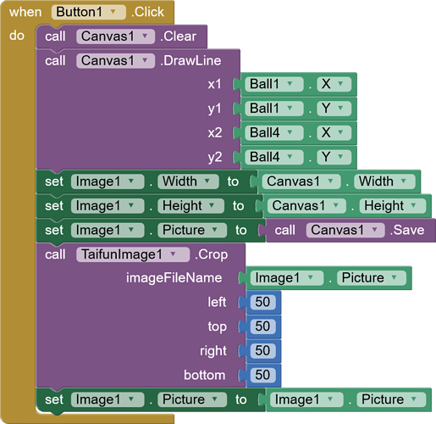This screenshot has width=436, height=424.
Task: Open Ball1 dropdown for x1 argument
Action: click(x=274, y=84)
